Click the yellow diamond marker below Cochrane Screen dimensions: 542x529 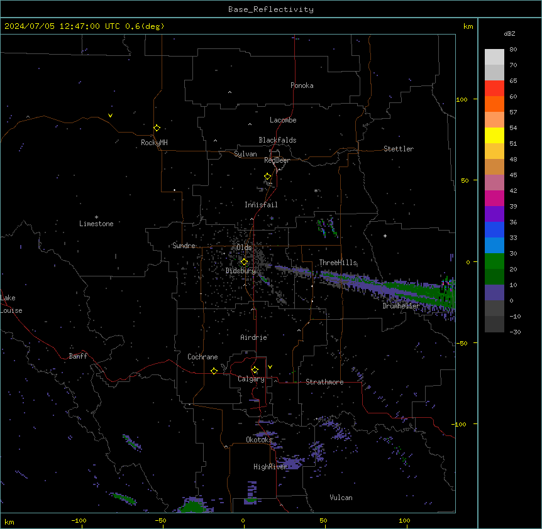click(x=214, y=371)
